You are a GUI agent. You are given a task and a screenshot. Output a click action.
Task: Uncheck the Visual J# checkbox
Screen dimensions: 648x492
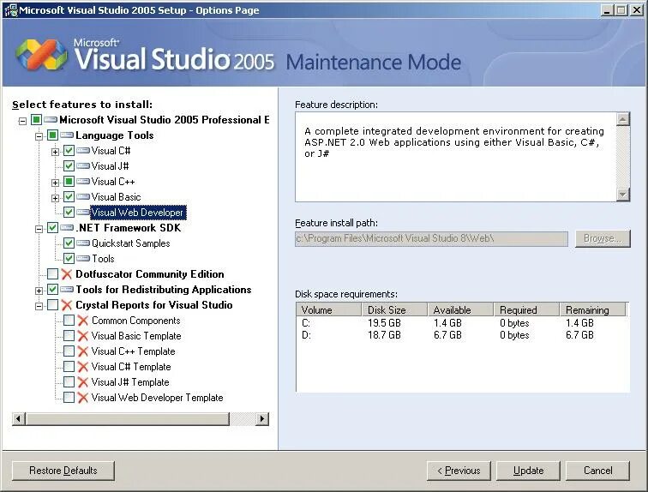69,166
